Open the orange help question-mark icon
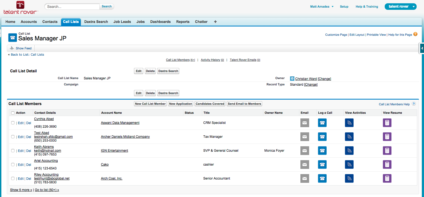This screenshot has height=197, width=424. (416, 34)
